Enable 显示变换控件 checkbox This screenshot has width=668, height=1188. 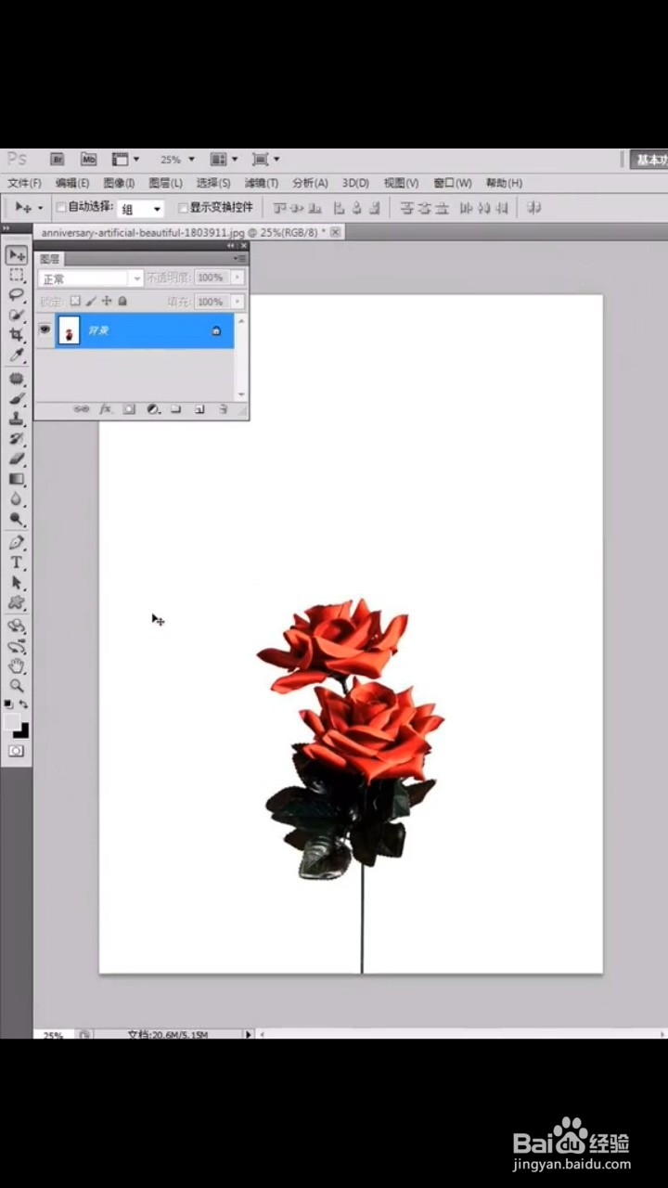point(183,208)
